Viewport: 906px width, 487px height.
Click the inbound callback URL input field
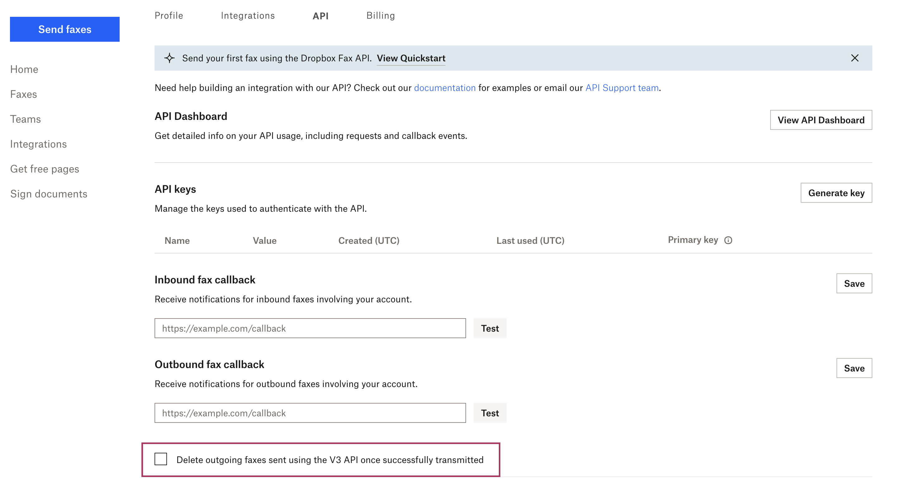(309, 328)
